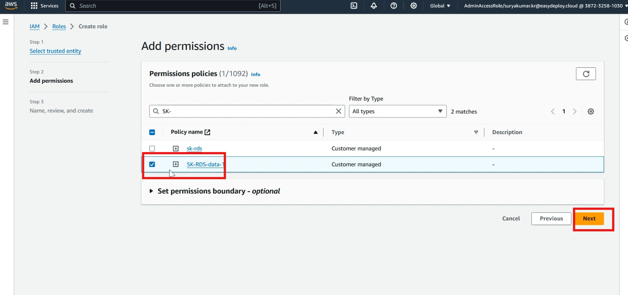Click the Type column header
This screenshot has height=295, width=628.
tap(338, 132)
